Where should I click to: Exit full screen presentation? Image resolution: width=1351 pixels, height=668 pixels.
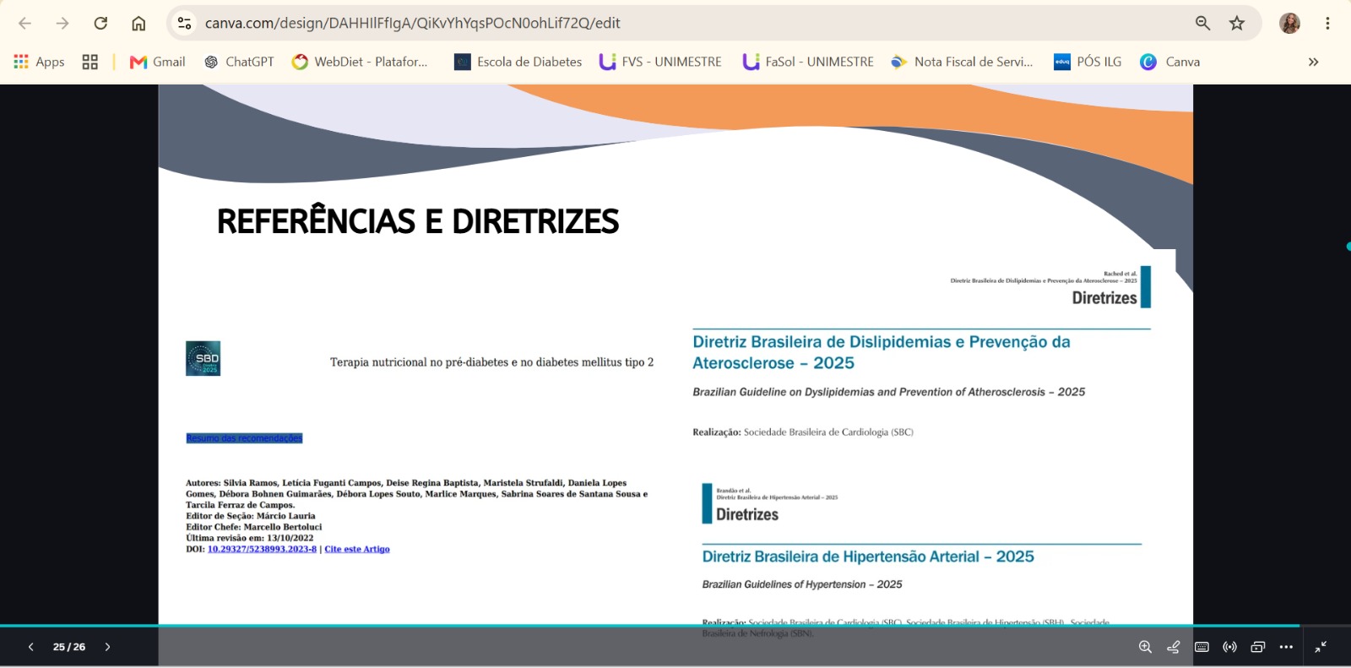1321,647
